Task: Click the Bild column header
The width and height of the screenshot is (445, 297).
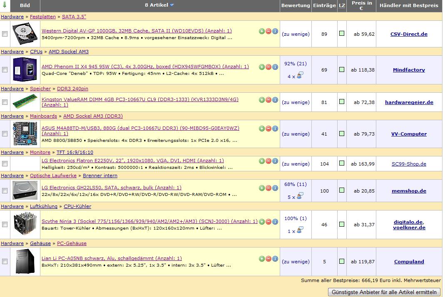Action: 25,5
